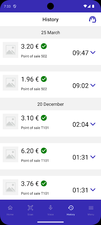Click the green checkmark beside 6.20 €
101x225 pixels.
pos(44,151)
